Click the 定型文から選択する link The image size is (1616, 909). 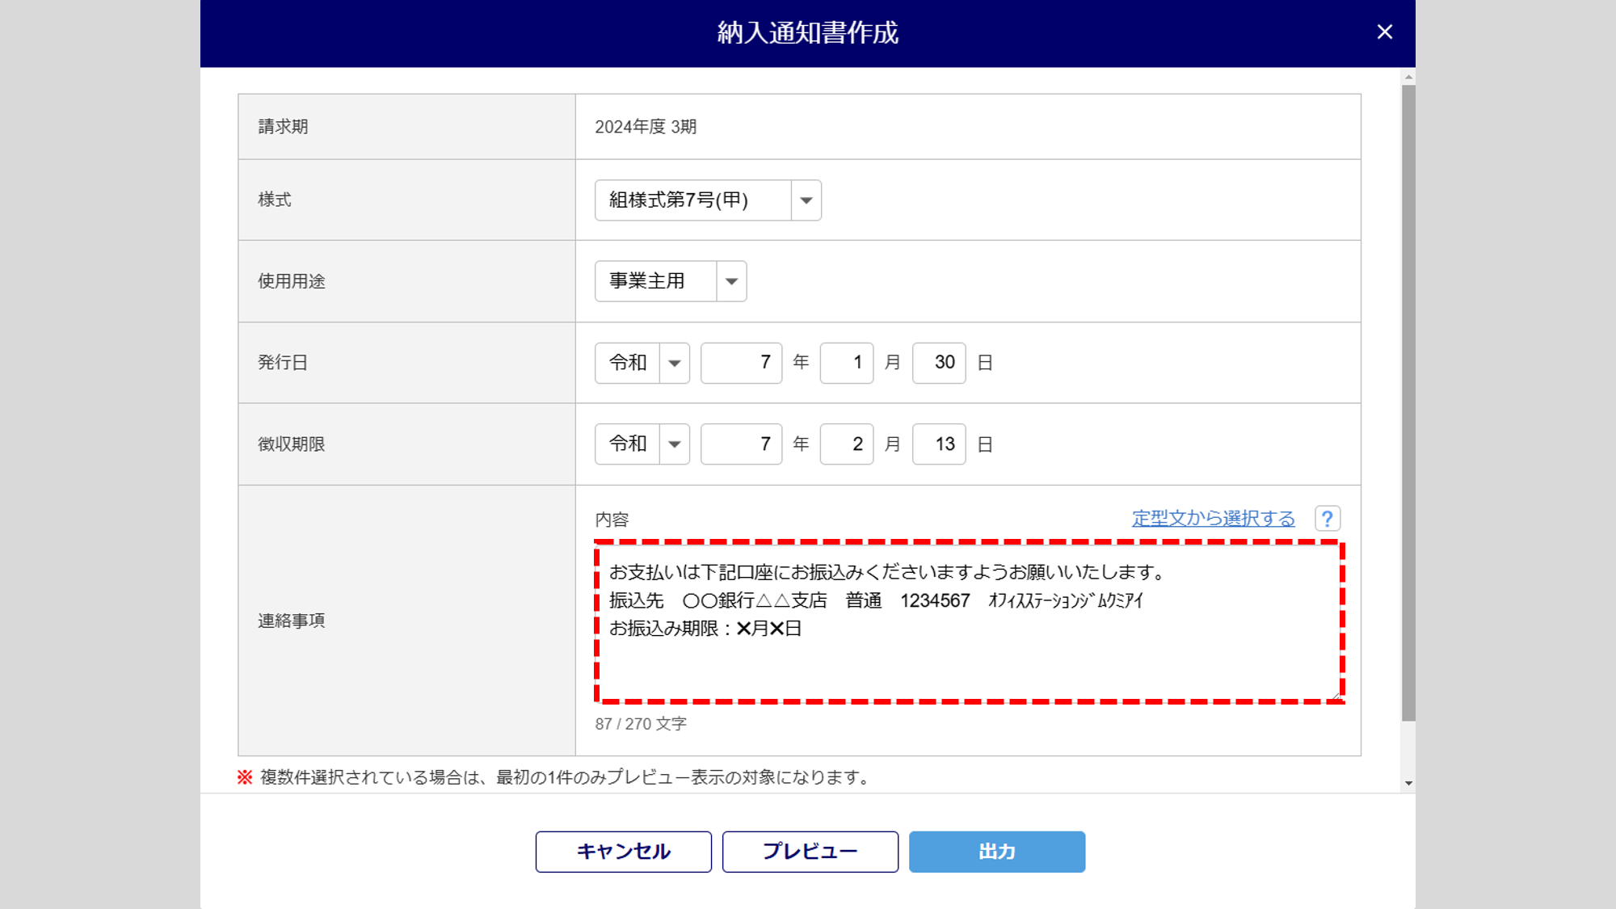tap(1213, 518)
